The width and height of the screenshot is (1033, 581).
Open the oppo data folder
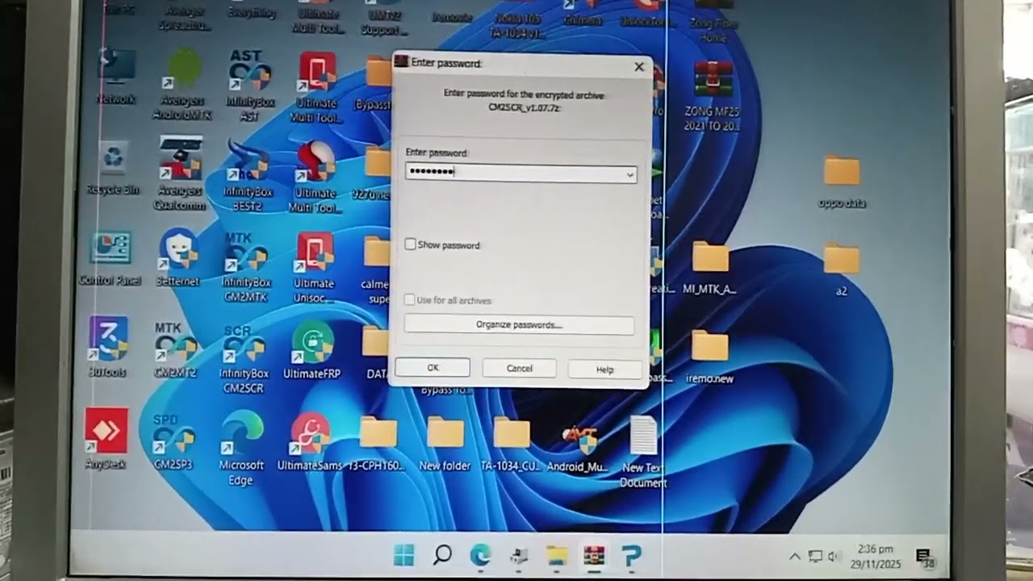842,182
